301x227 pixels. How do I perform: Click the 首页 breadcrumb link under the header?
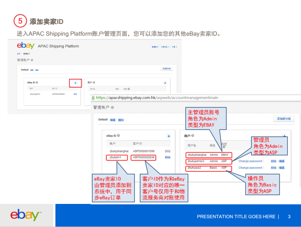(x=18, y=54)
